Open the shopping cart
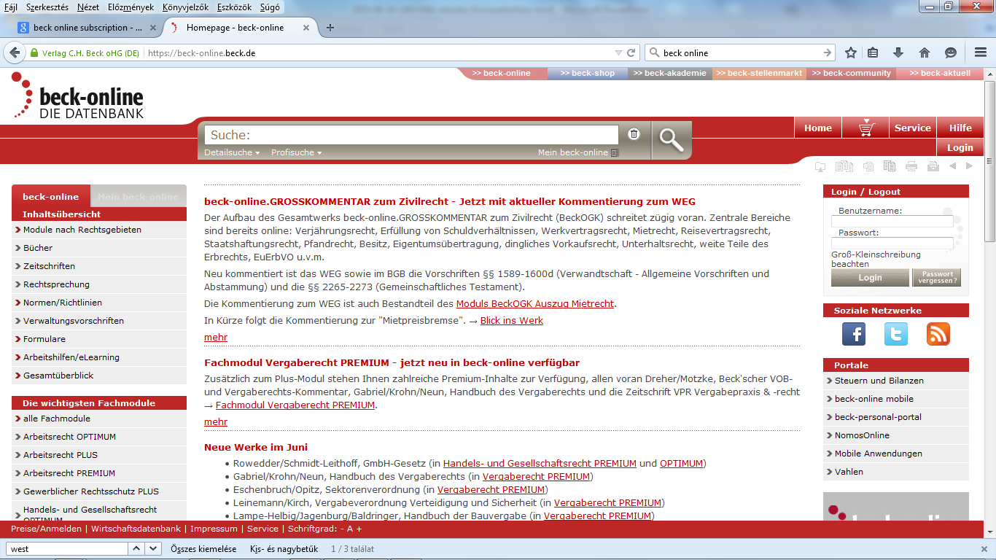Image resolution: width=996 pixels, height=560 pixels. click(865, 128)
